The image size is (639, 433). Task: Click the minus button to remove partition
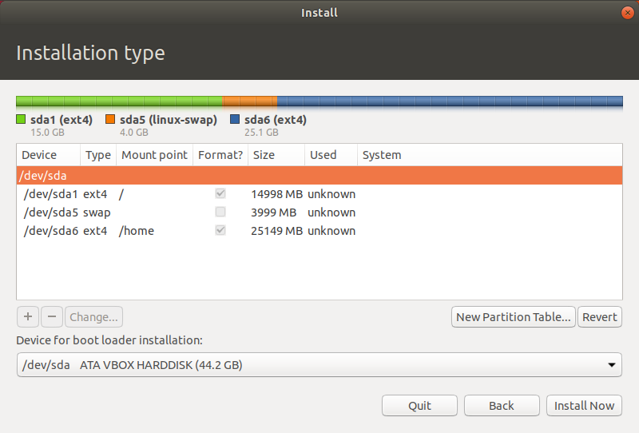(x=52, y=317)
